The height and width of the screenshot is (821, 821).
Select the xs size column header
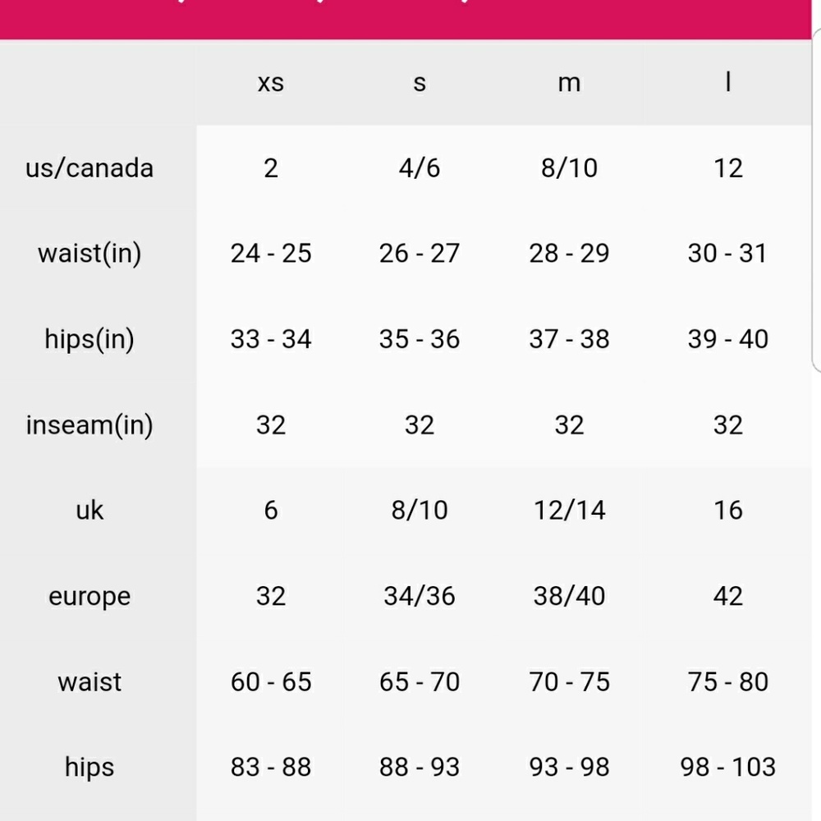click(271, 83)
